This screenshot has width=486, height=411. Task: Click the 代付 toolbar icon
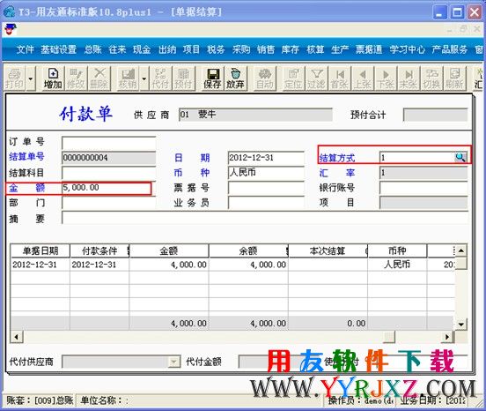(160, 78)
